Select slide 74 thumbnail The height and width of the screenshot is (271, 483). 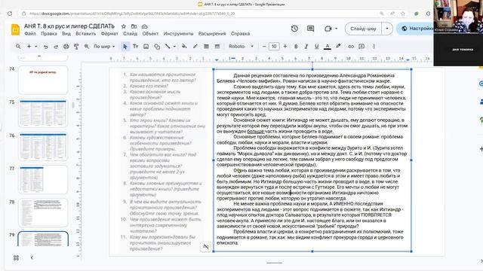point(43,80)
